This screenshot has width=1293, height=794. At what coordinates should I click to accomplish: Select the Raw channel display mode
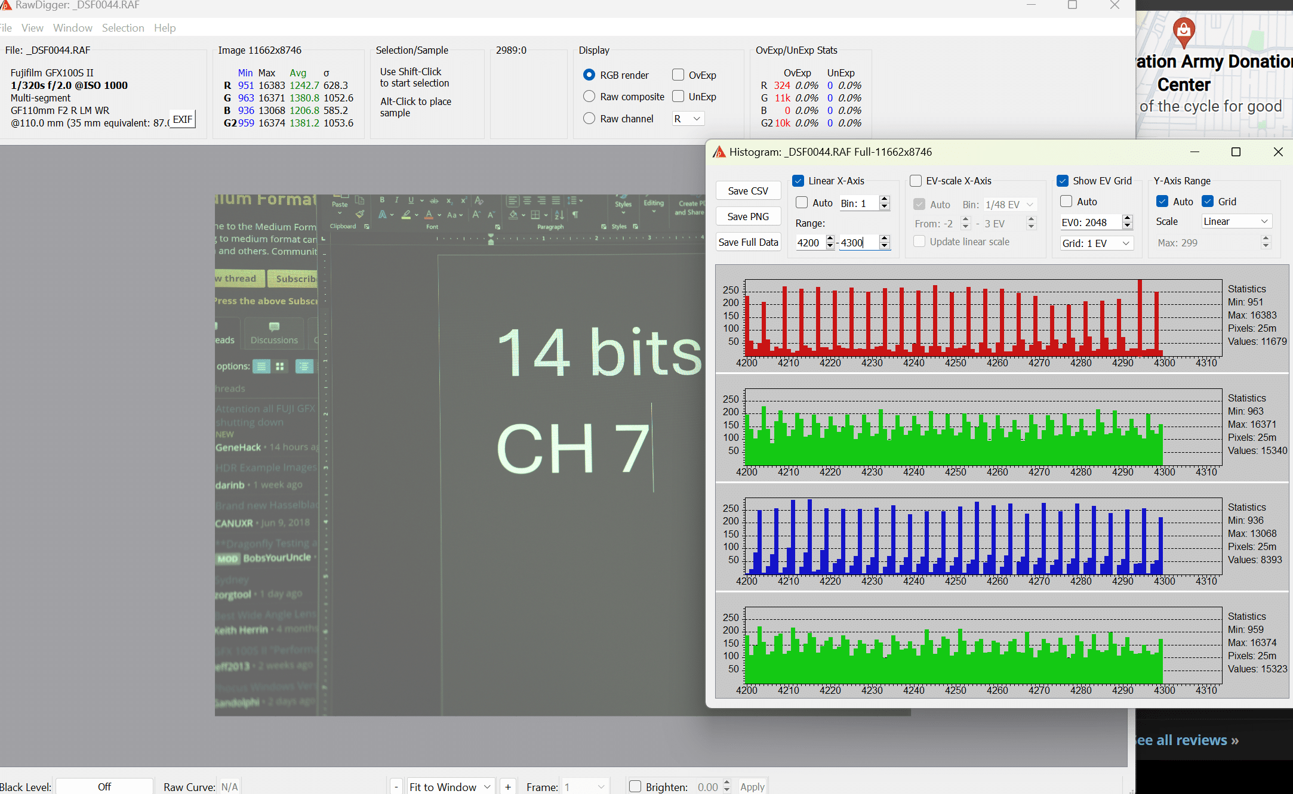[589, 119]
